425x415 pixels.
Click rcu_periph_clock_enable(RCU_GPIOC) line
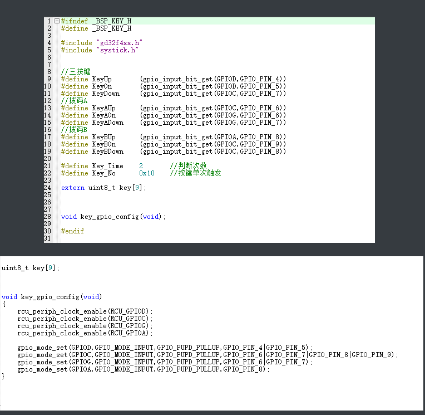click(85, 319)
